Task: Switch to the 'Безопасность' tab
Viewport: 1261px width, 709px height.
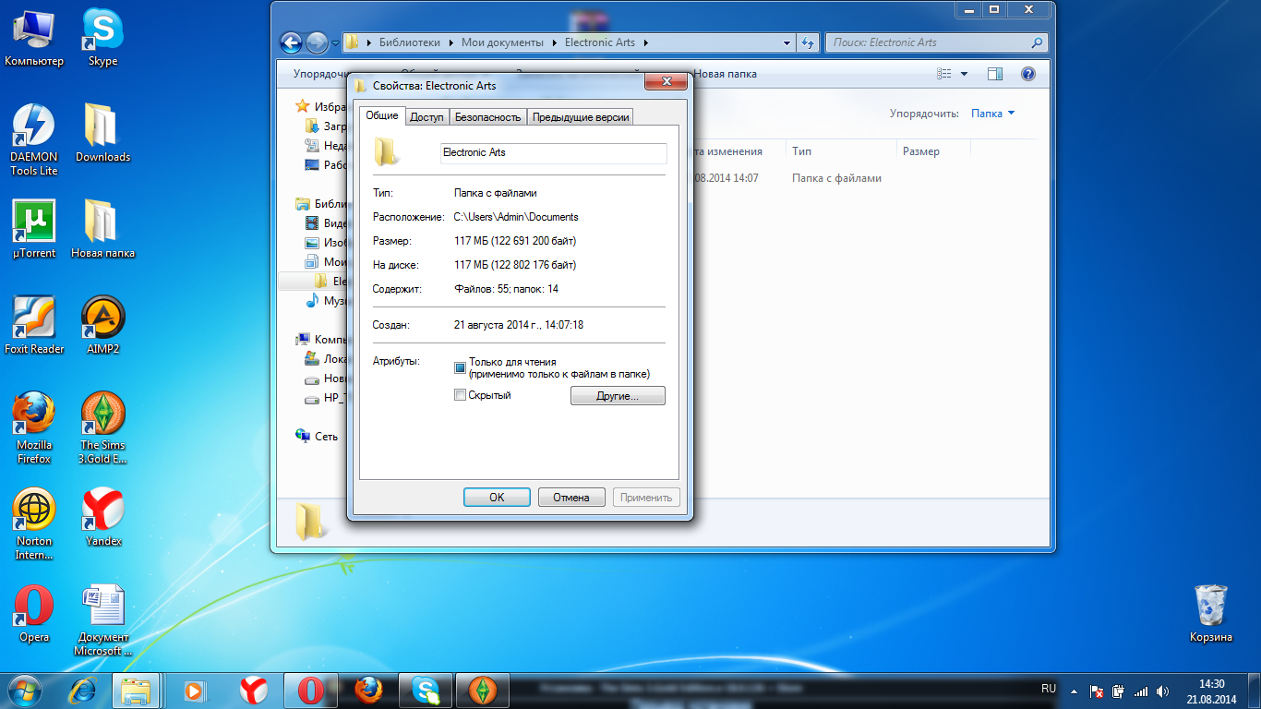Action: [487, 116]
